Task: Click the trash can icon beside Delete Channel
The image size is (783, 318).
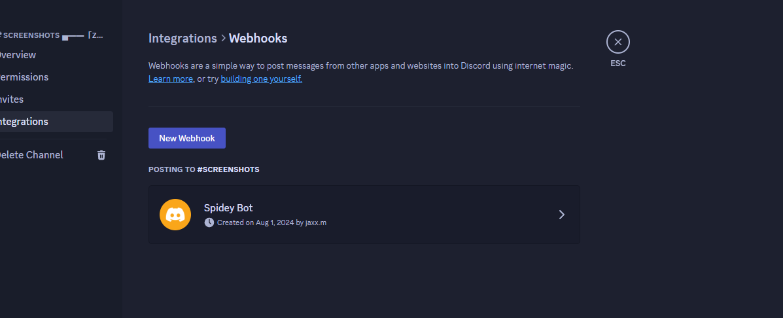Action: pyautogui.click(x=101, y=155)
